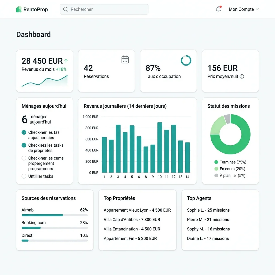Uncheck 'Check-sez les tasks de propriétés'
The image size is (275, 275).
click(24, 145)
